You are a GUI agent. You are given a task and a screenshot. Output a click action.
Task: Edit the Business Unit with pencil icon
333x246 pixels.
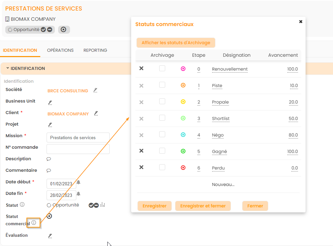(x=50, y=102)
